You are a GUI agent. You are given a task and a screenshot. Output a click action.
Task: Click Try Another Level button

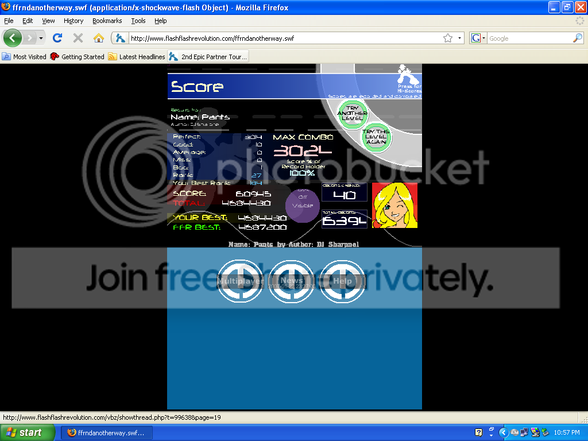tap(352, 114)
